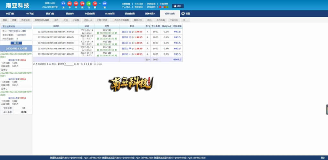The height and width of the screenshot is (160, 328).
Task: Click the 更多 link in footer
Action: 323,158
